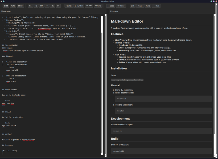Click the 'Features' heading in Preview

click(117, 34)
